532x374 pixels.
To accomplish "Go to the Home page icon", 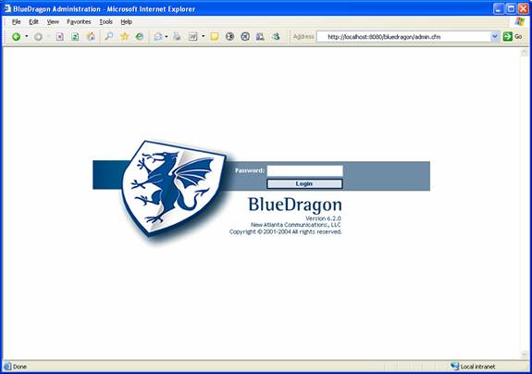I will click(x=92, y=36).
